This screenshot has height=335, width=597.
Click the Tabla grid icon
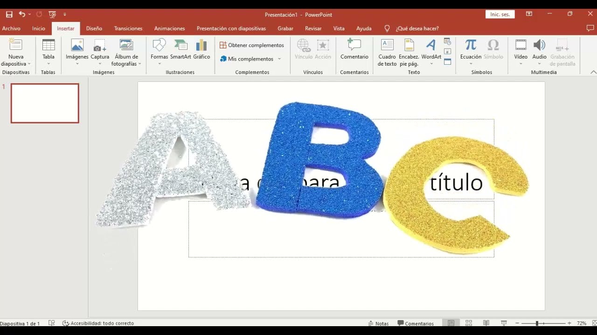point(49,45)
